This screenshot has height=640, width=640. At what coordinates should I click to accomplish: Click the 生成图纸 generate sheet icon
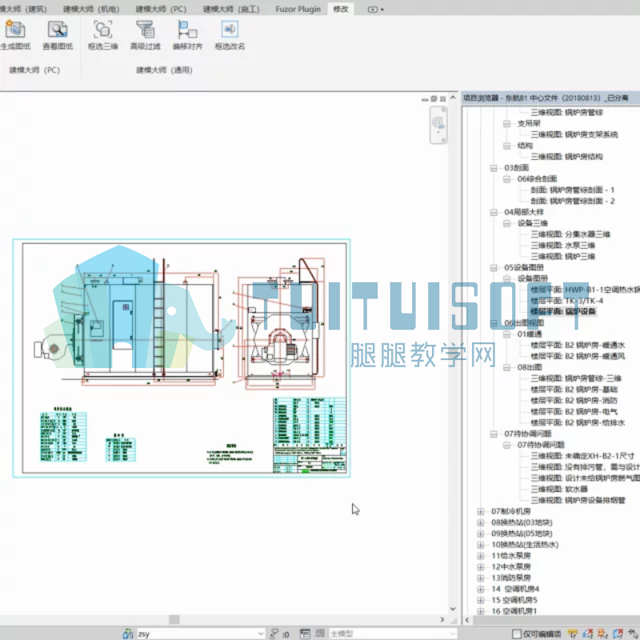point(15,30)
